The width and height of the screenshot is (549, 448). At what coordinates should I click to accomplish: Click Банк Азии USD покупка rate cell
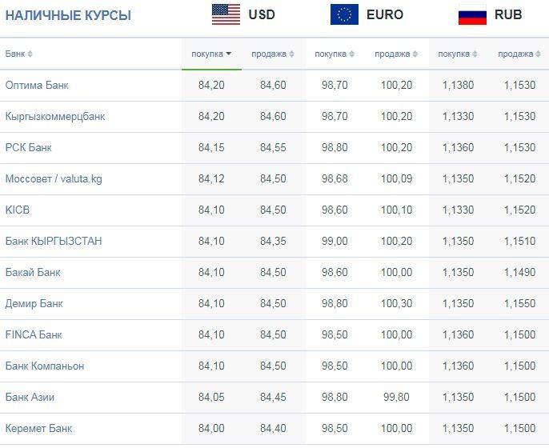coord(211,397)
